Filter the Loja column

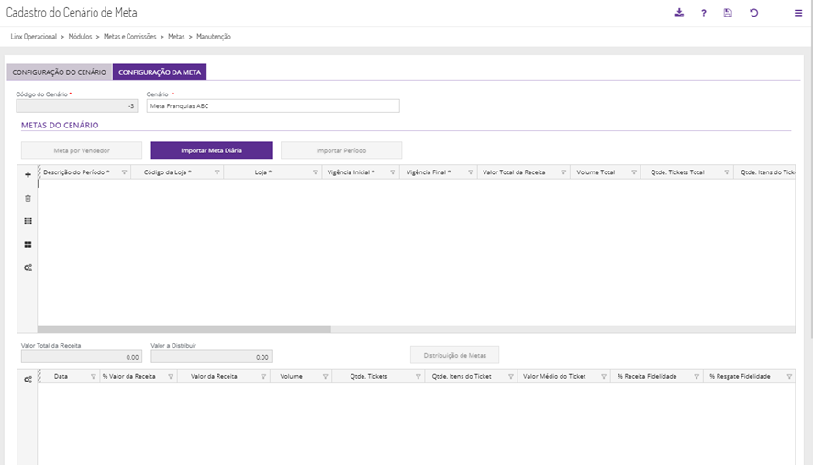pyautogui.click(x=316, y=172)
